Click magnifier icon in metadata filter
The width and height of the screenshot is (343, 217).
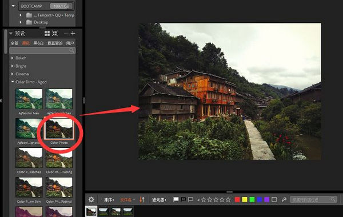tap(333, 199)
